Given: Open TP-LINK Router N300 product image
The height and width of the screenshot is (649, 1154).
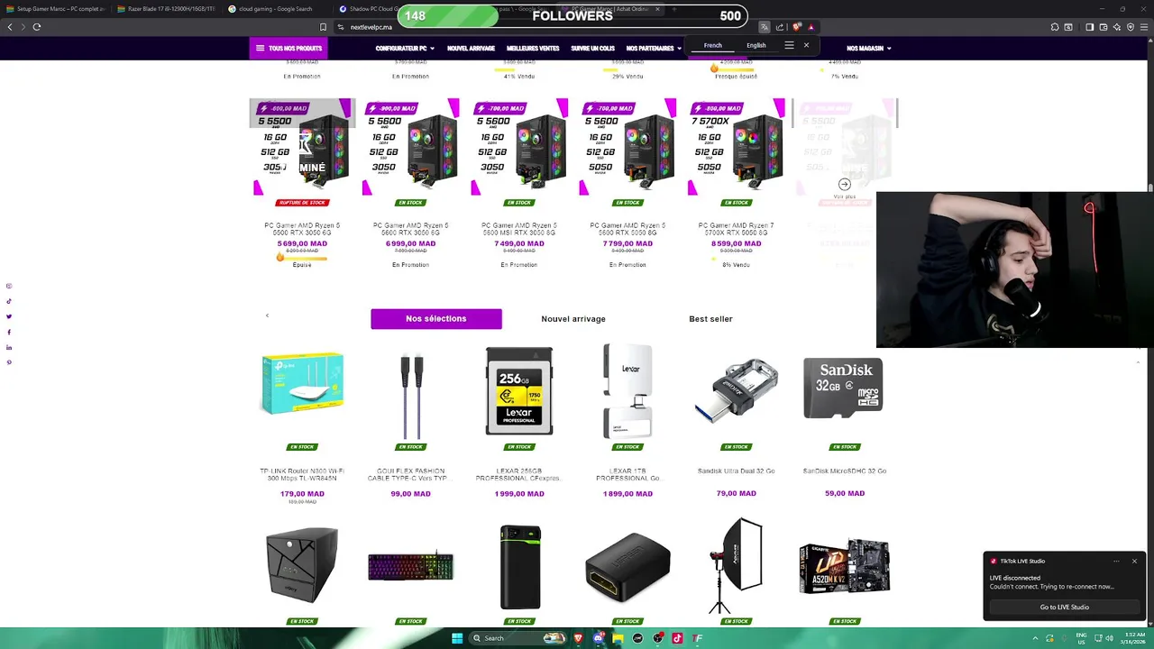Looking at the screenshot, I should (302, 385).
